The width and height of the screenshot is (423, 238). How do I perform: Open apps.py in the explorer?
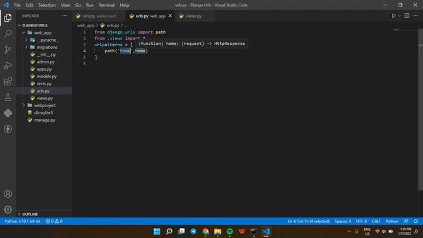[x=44, y=69]
